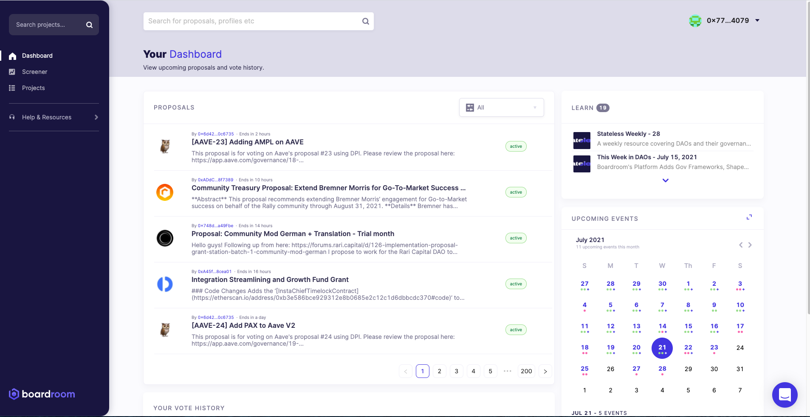Screen dimensions: 810x417
Task: Select July 10 on the calendar
Action: click(740, 306)
